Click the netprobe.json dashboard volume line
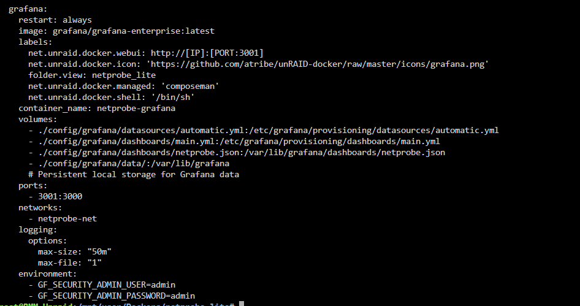 tap(237, 153)
